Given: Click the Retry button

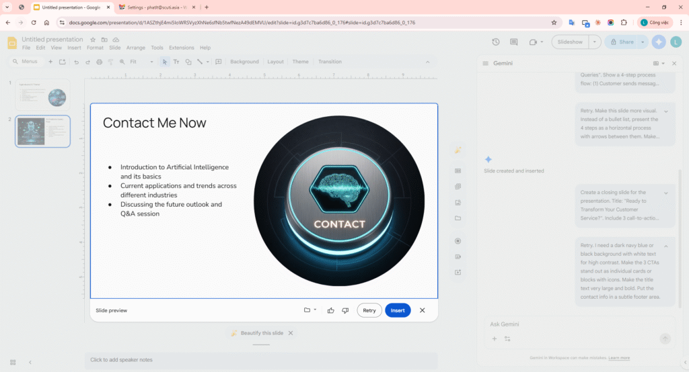Looking at the screenshot, I should coord(369,310).
